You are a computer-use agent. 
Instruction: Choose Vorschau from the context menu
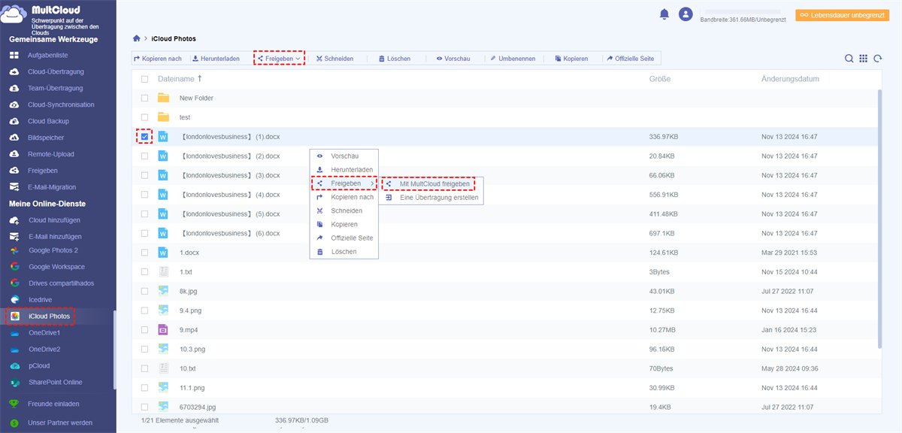pos(344,156)
